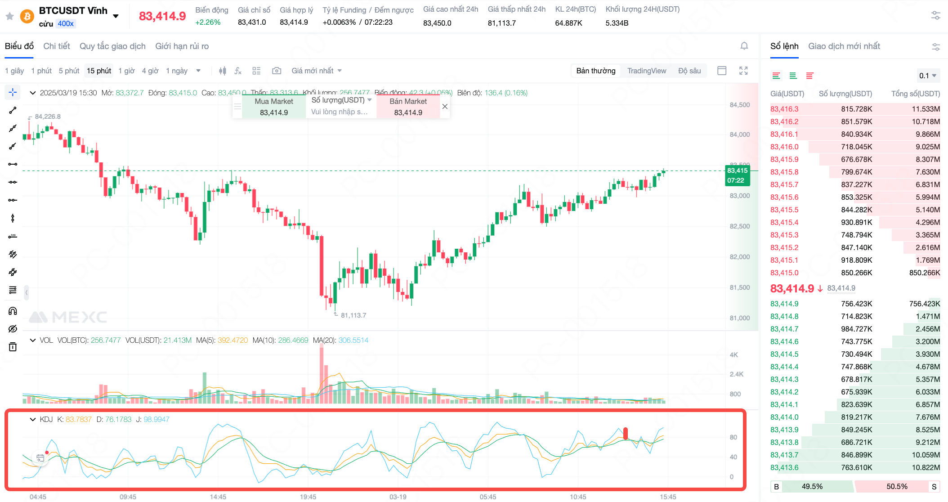Show asks-only order book view

coord(810,76)
